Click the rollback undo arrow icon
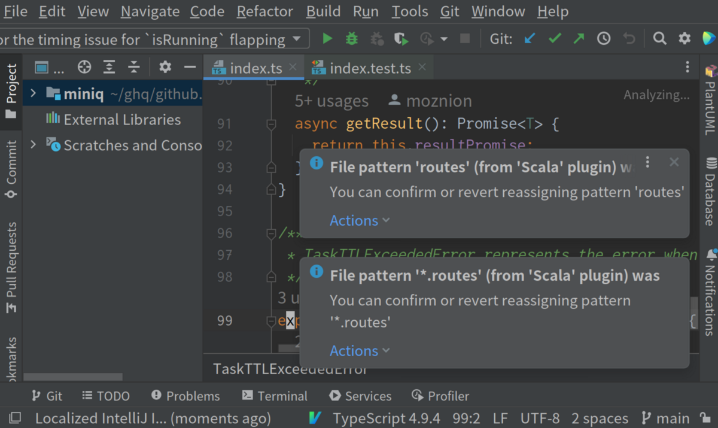The height and width of the screenshot is (428, 718). 628,39
